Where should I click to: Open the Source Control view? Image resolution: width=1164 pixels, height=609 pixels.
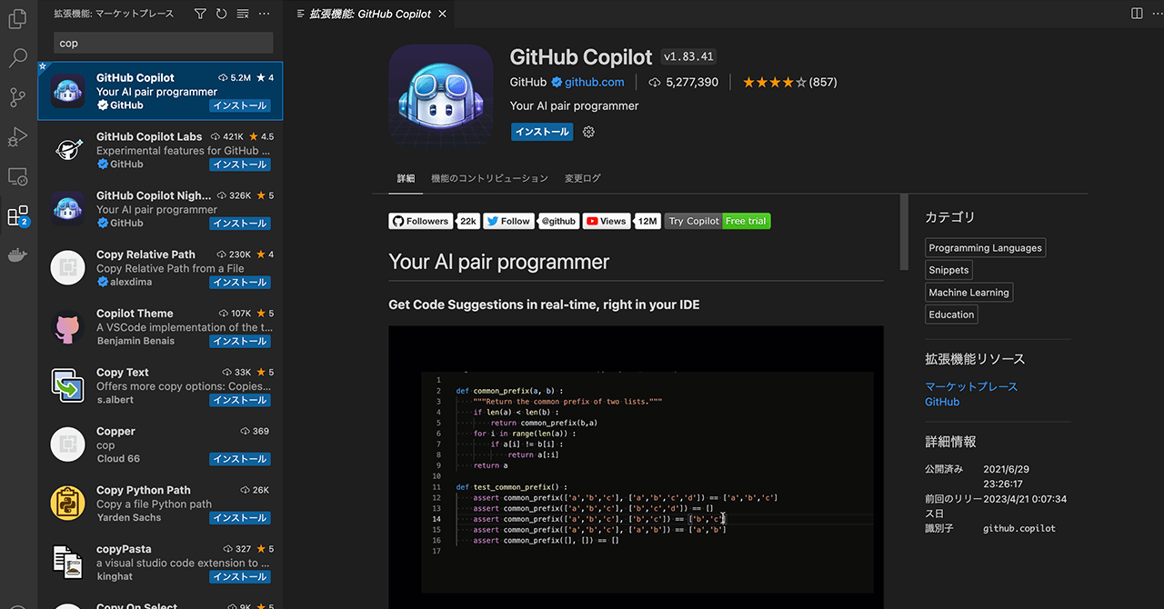(x=18, y=97)
